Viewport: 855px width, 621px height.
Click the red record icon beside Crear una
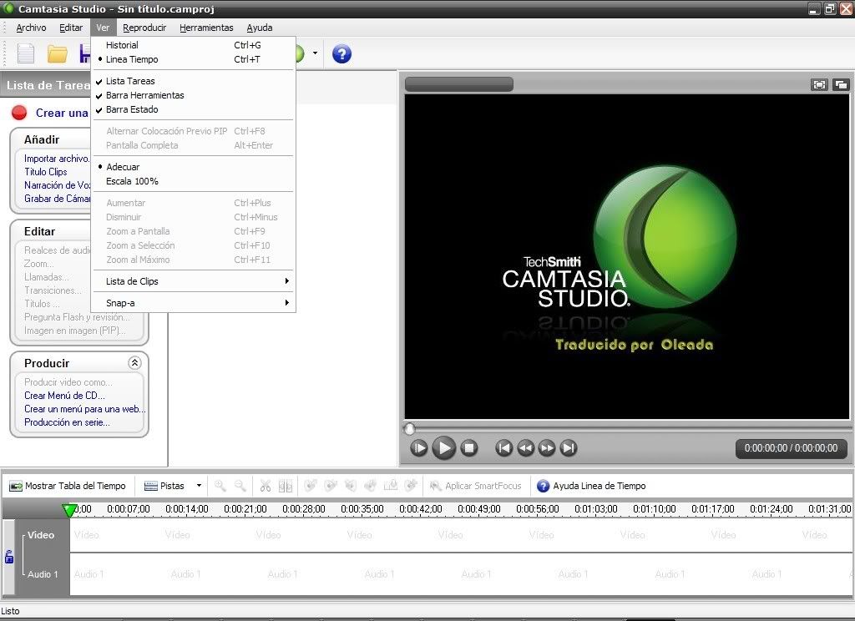pos(19,113)
